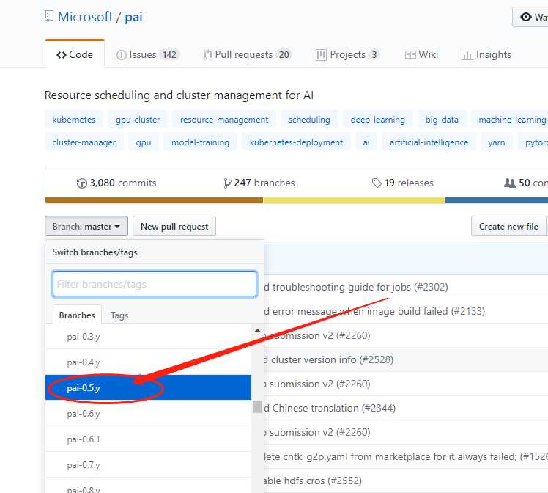Select the pai-0.6.1 branch
The width and height of the screenshot is (548, 493).
click(148, 439)
